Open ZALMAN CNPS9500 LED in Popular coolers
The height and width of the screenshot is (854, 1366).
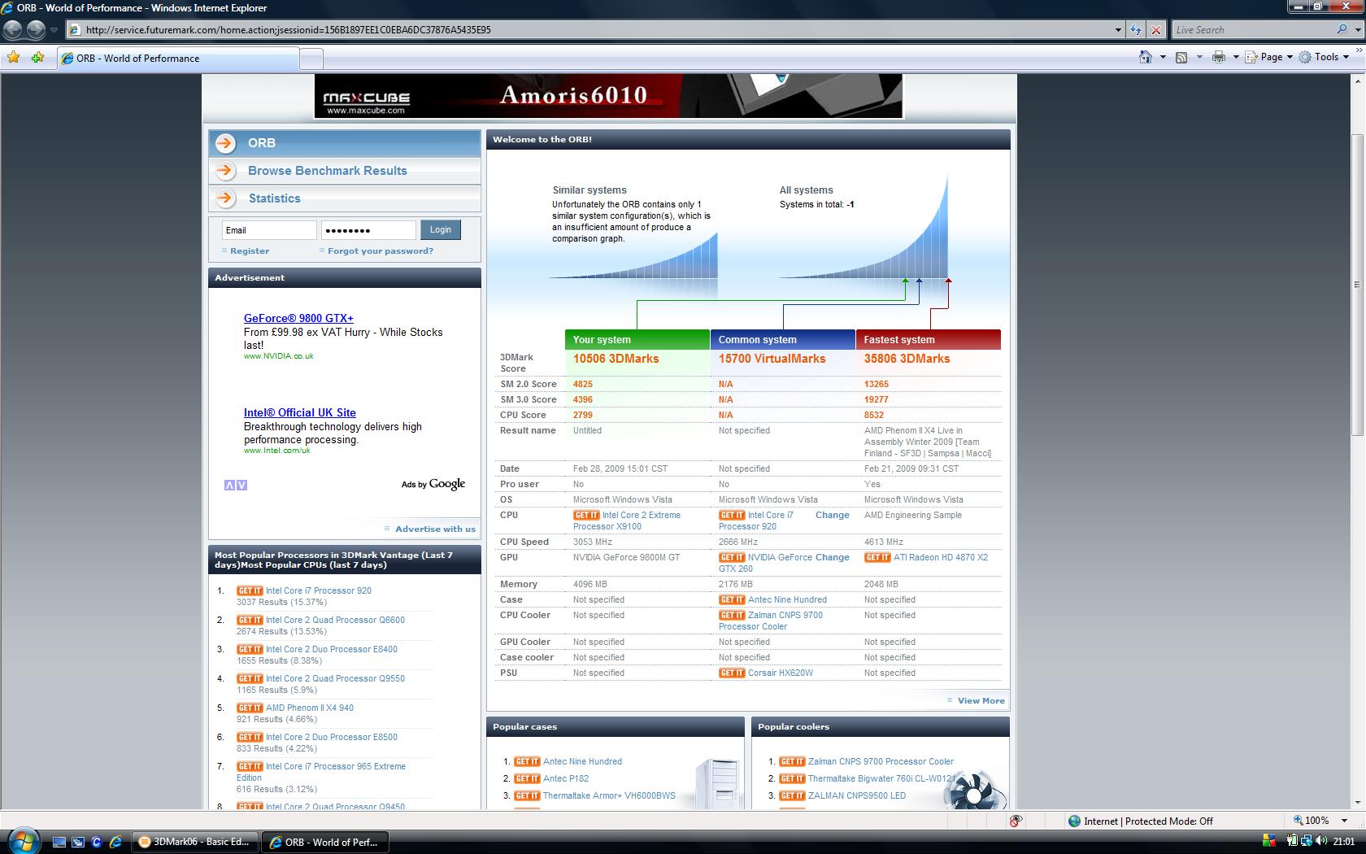[x=856, y=795]
